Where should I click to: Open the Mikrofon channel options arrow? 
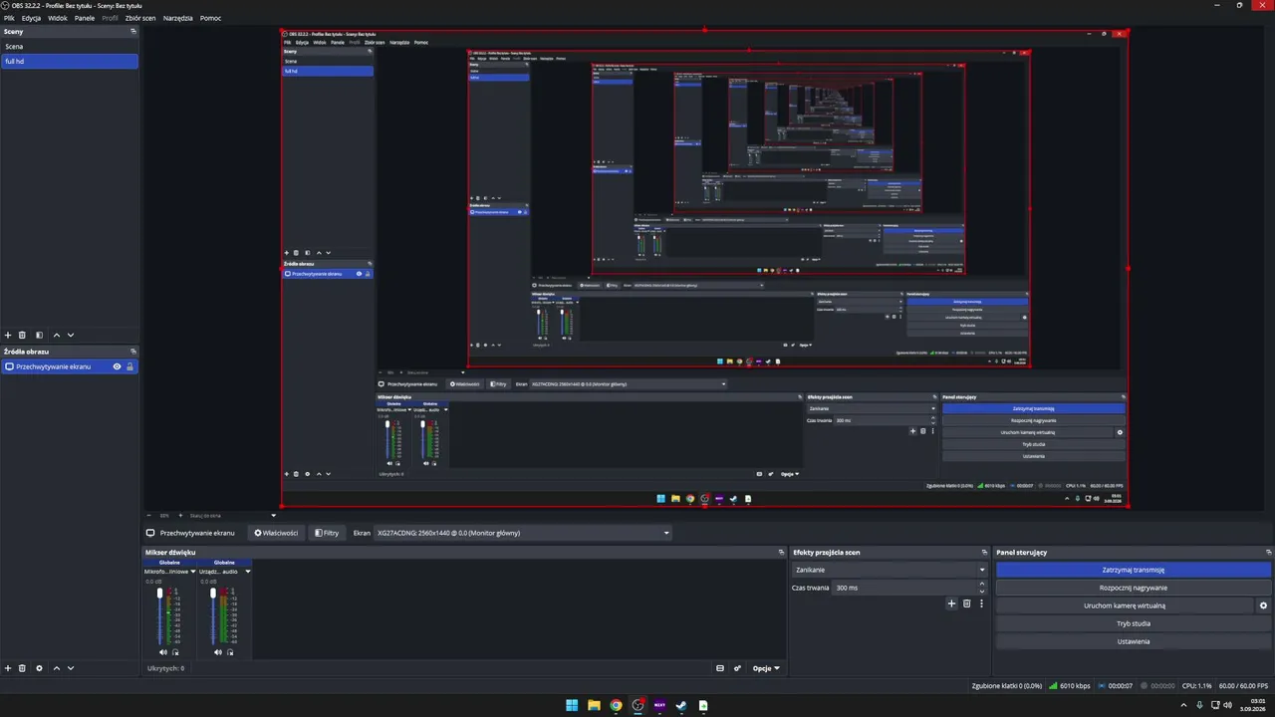coord(193,572)
